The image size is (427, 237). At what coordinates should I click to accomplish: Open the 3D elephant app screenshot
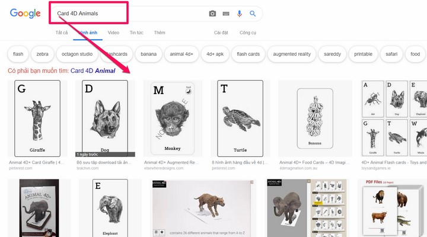tap(307, 208)
